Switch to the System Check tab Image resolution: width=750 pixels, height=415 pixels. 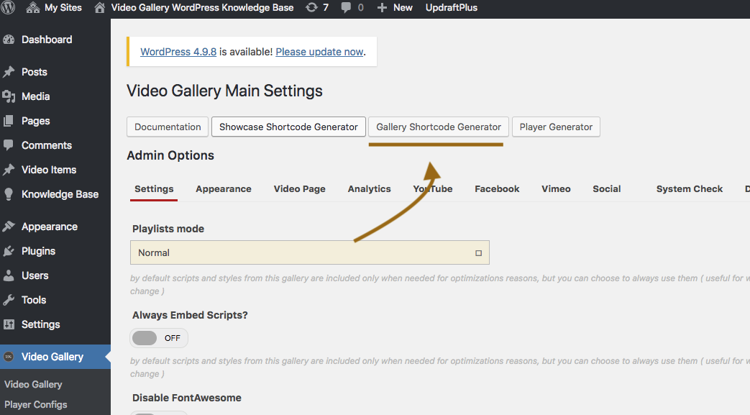(690, 189)
